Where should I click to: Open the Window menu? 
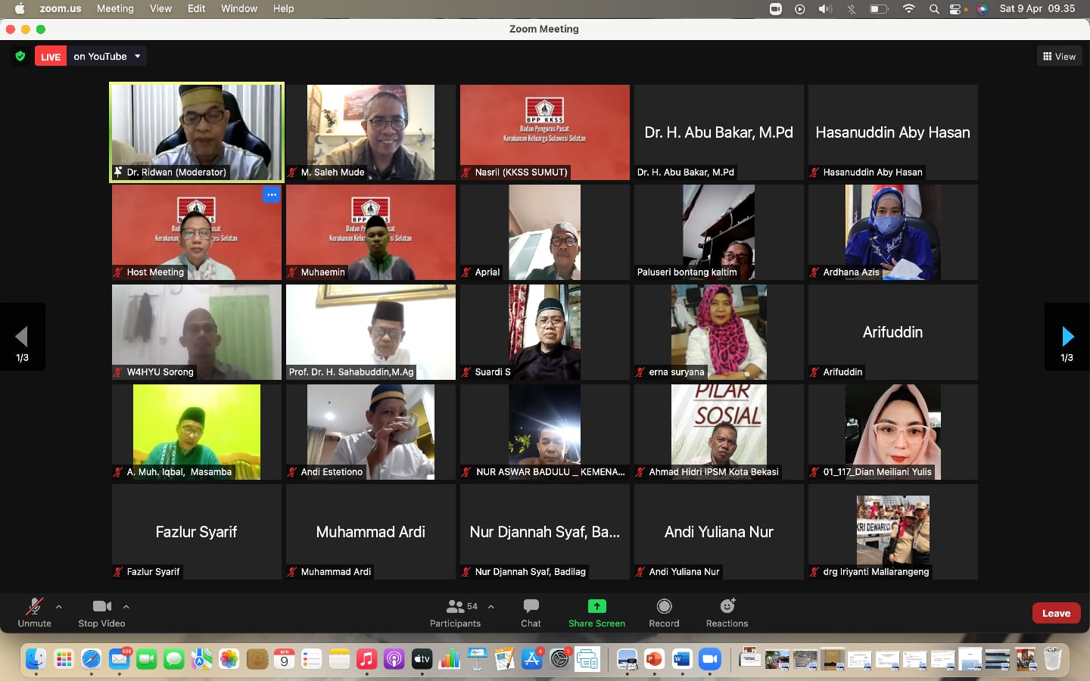[x=238, y=8]
